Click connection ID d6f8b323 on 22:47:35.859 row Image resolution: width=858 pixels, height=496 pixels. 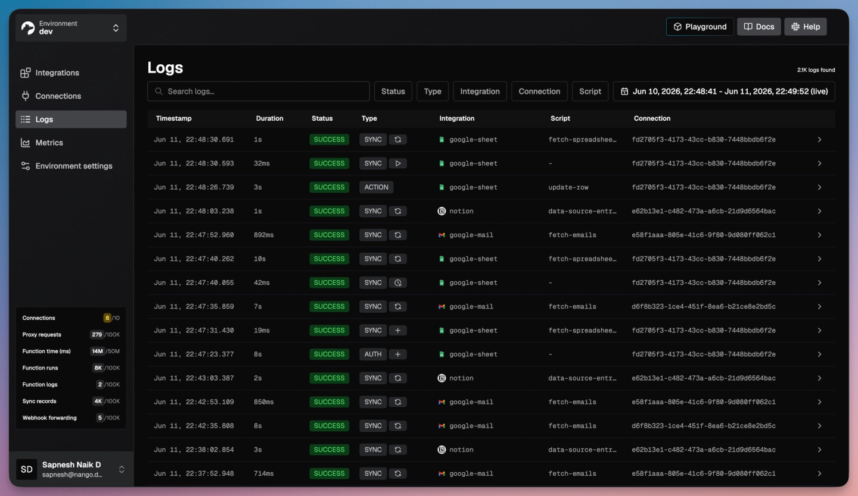point(704,306)
